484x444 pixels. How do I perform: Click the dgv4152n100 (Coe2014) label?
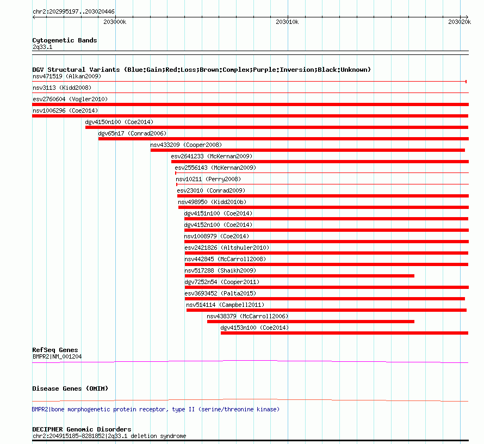tap(218, 225)
